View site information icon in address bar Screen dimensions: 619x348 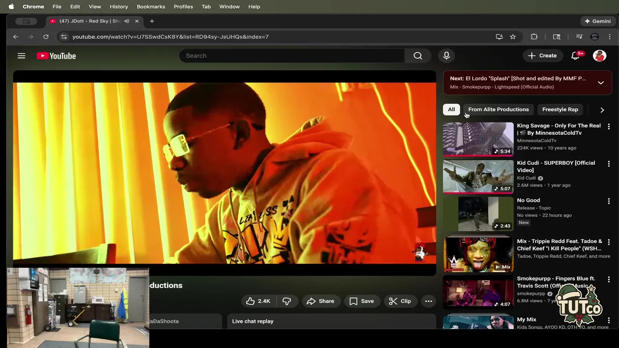63,37
